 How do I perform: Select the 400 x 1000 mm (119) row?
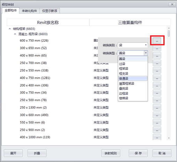(x=35, y=137)
